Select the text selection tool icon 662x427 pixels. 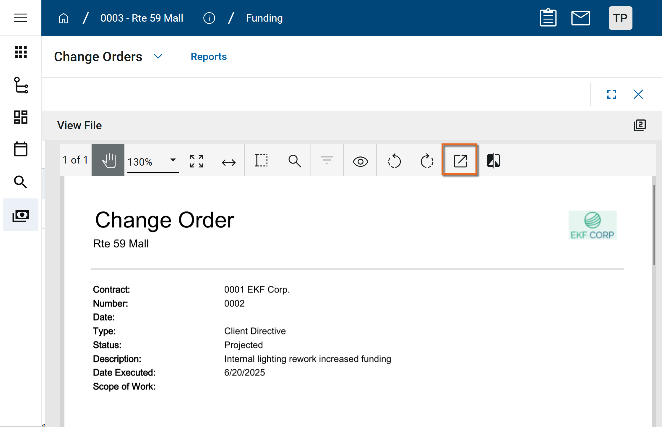click(x=261, y=161)
